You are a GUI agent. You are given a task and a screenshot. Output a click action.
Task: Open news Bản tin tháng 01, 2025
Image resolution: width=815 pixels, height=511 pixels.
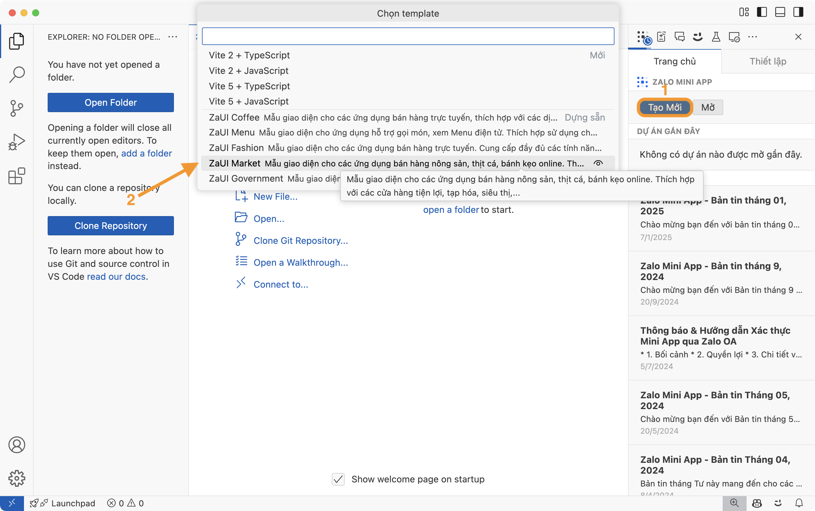click(721, 218)
